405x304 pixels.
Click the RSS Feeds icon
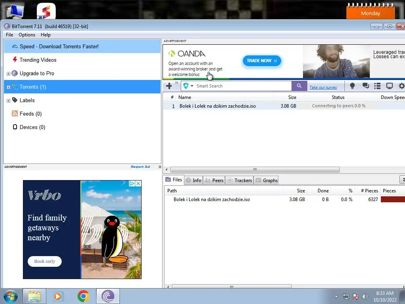coord(15,114)
